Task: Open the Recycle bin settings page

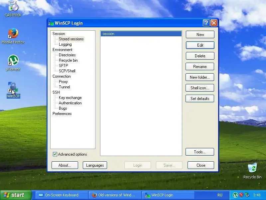Action: point(68,60)
